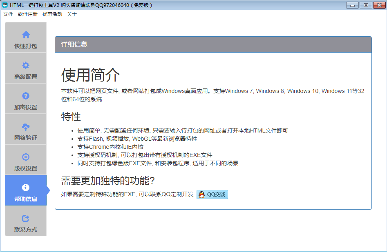
Task: Open 联系方式 via the share icon
Action: (x=26, y=218)
